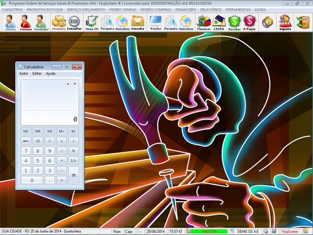
Task: Click the M- calculator button
Action: (x=74, y=131)
